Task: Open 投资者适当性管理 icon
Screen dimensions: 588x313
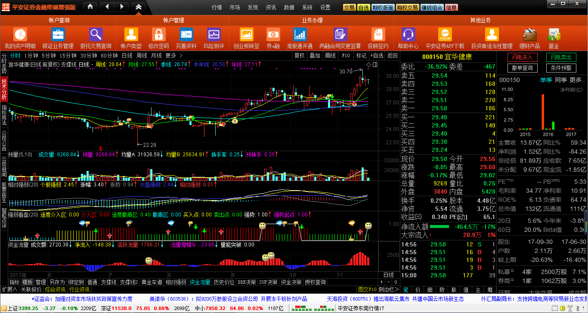Action: (492, 34)
